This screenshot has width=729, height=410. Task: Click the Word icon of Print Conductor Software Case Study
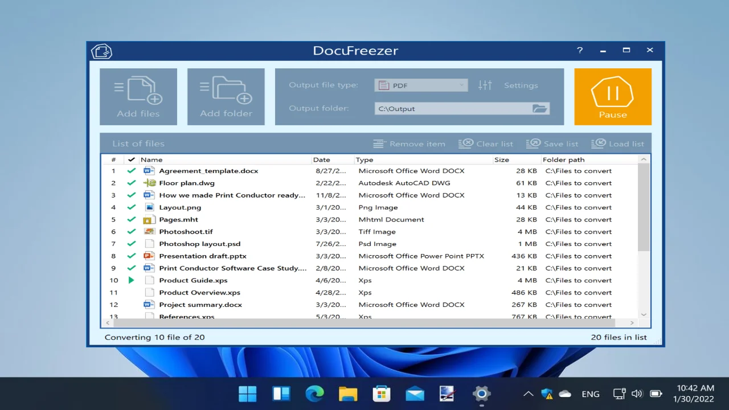[x=149, y=268]
